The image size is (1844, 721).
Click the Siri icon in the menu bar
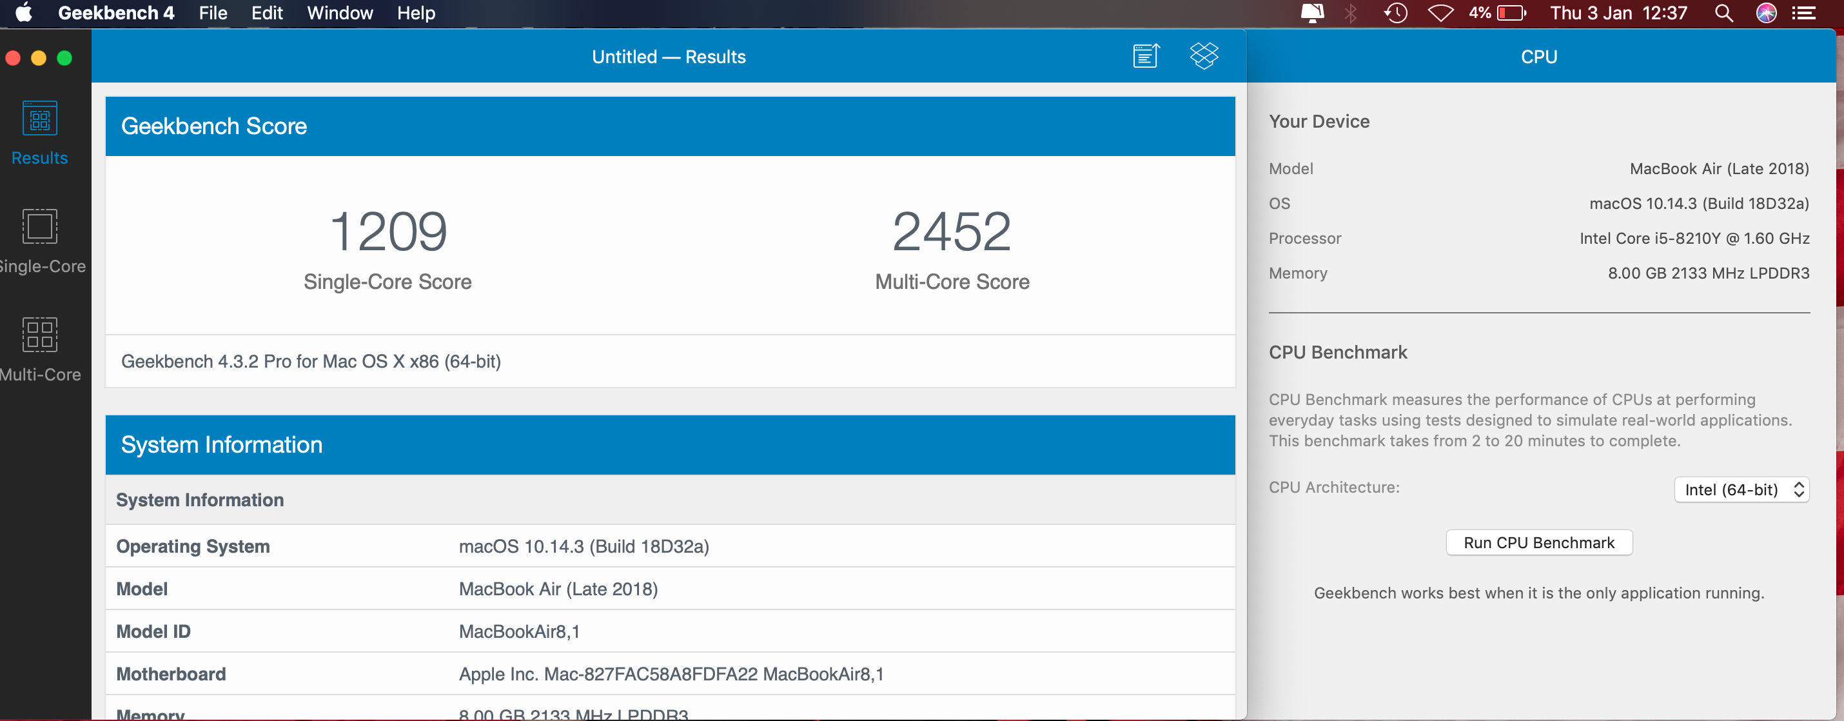1766,13
